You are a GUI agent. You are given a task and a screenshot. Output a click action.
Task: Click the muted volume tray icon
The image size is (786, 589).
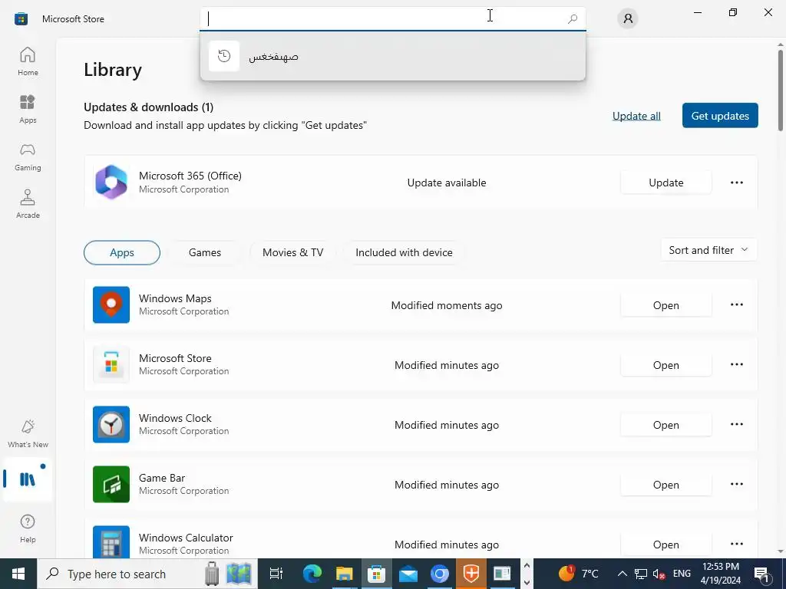(659, 574)
